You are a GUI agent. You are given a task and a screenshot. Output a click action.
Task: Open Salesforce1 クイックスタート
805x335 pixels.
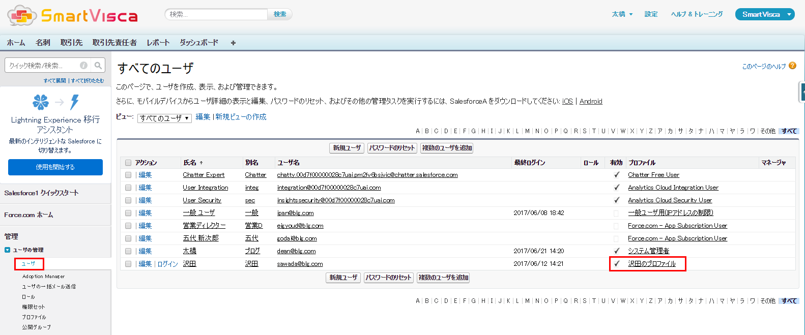41,193
